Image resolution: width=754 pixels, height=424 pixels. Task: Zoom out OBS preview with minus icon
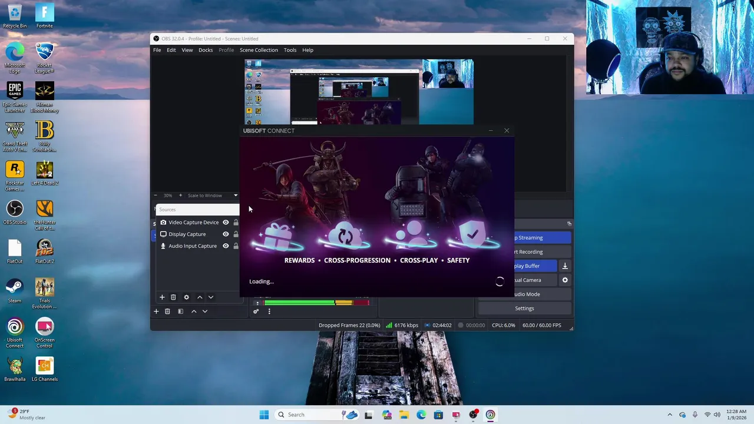(156, 196)
